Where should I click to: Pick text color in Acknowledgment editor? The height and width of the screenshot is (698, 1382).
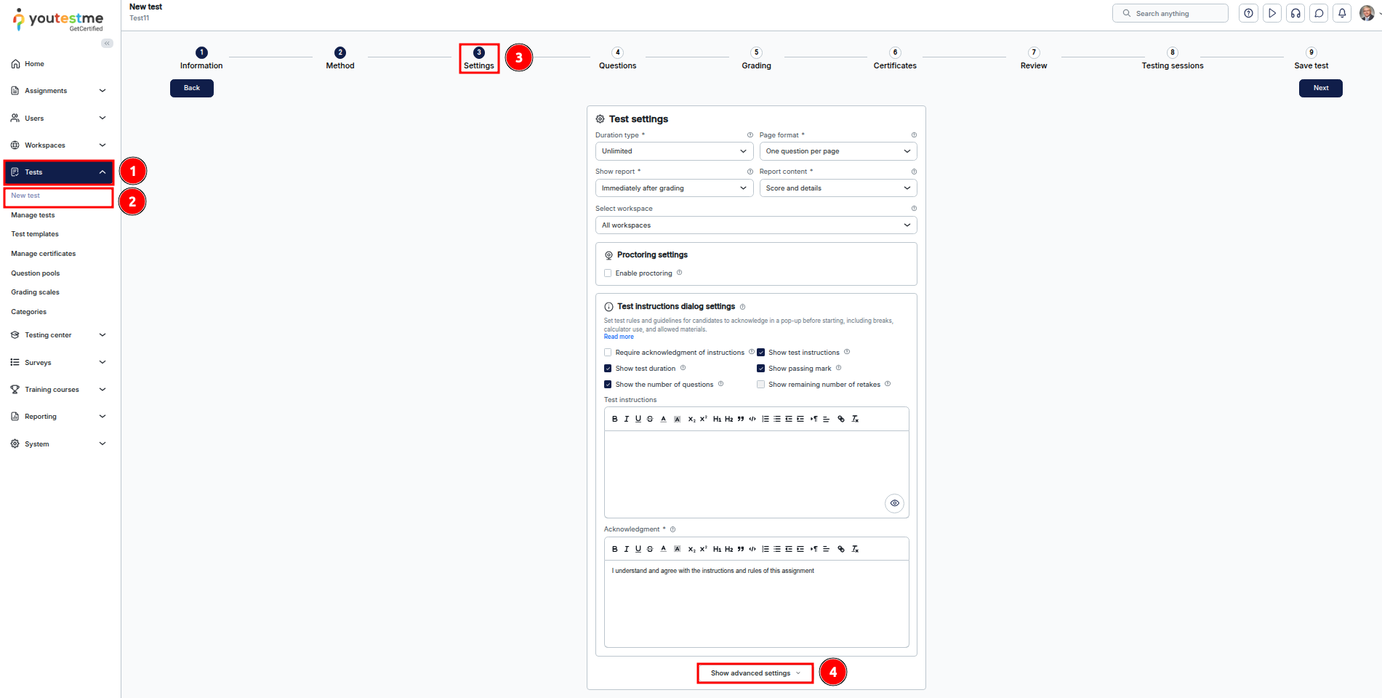(x=664, y=549)
